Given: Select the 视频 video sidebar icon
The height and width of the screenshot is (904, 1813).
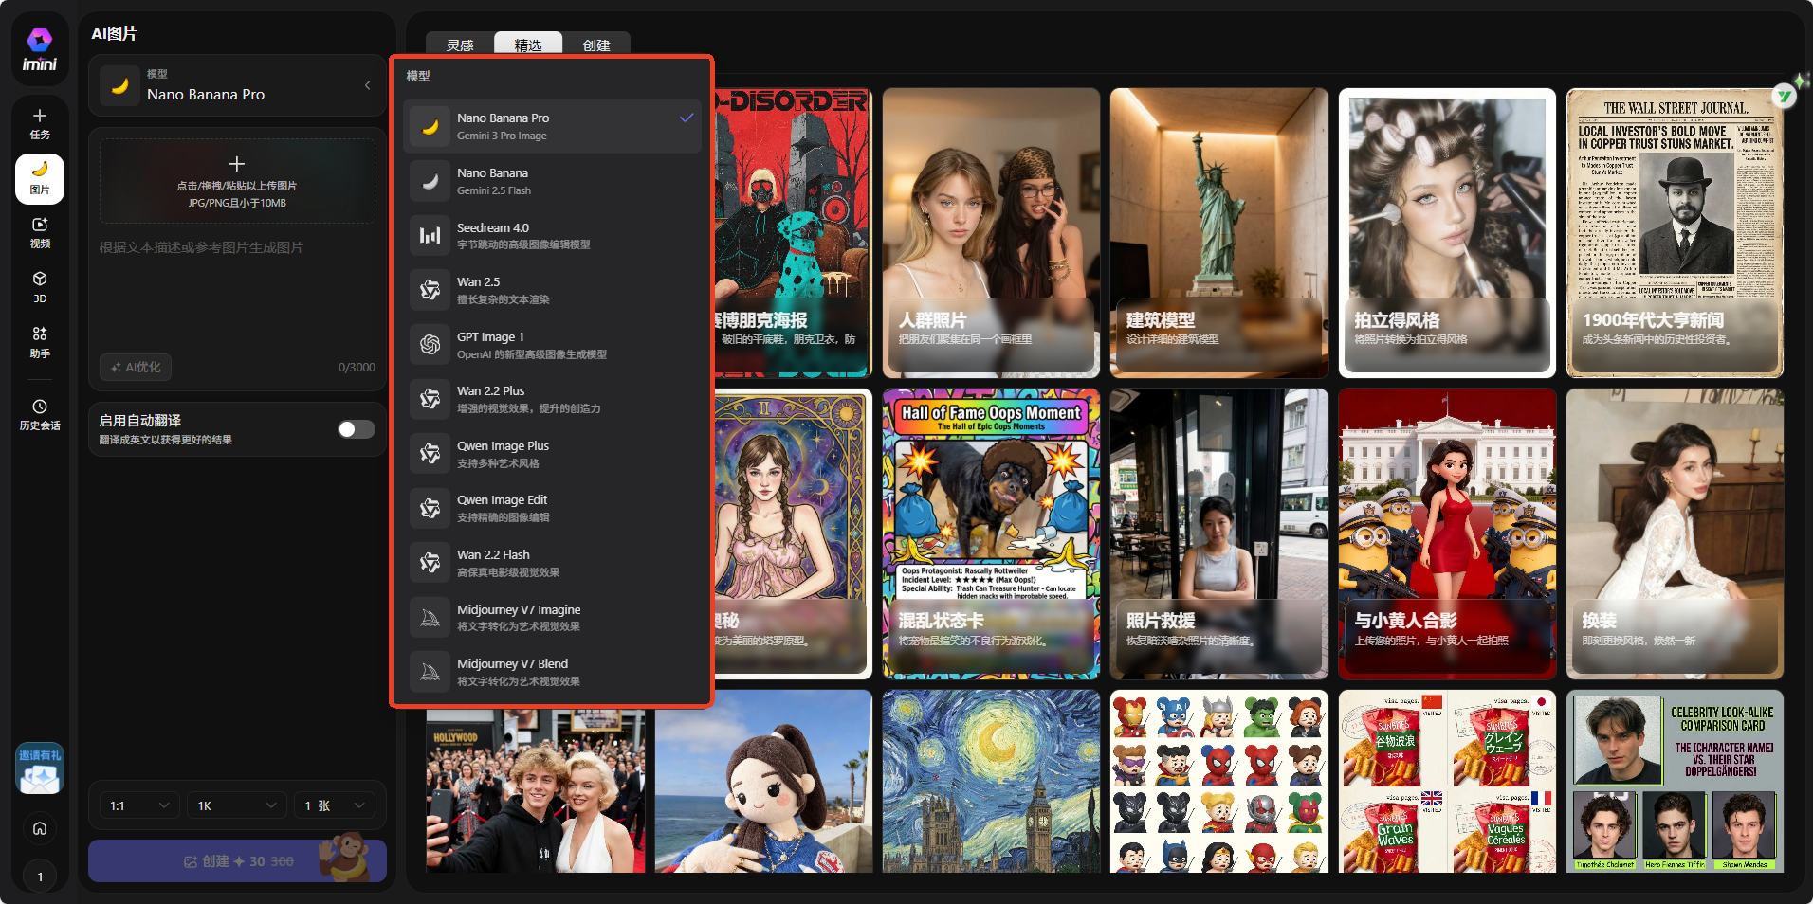Looking at the screenshot, I should click(x=40, y=232).
